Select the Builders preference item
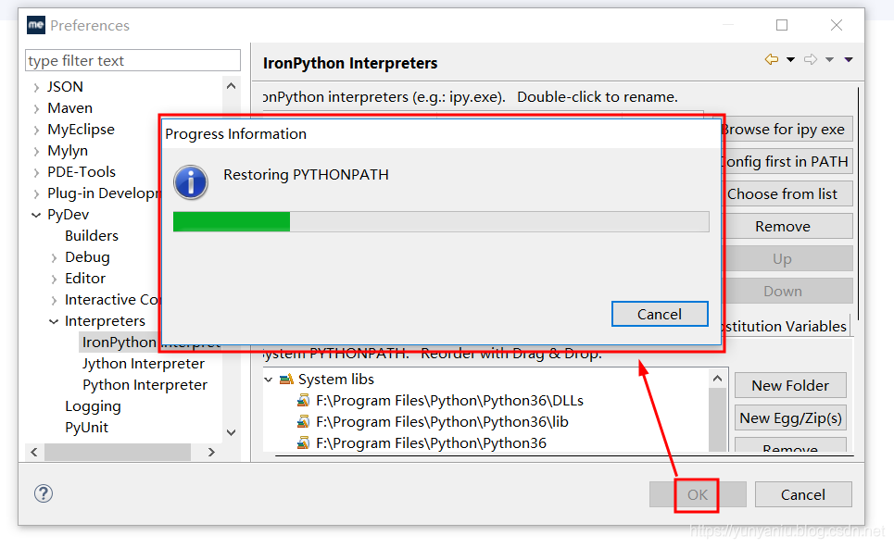Image resolution: width=894 pixels, height=548 pixels. pyautogui.click(x=91, y=236)
